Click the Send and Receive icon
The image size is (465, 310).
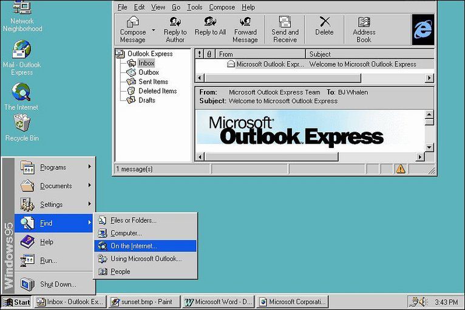285,29
